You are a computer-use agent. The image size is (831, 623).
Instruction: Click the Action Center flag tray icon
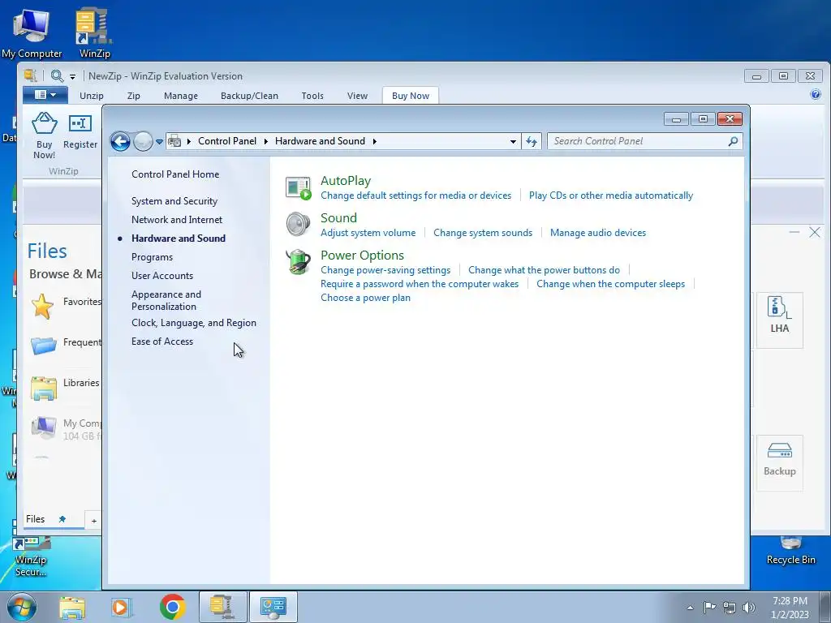(x=709, y=608)
